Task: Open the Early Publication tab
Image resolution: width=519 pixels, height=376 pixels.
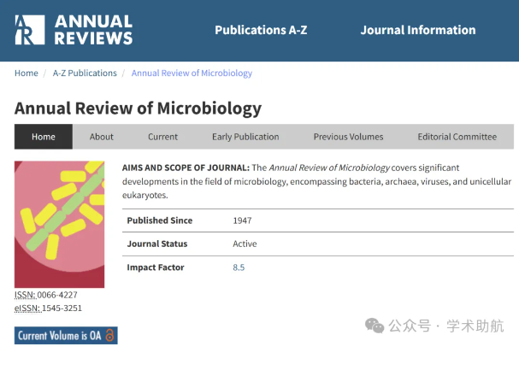Action: (x=245, y=137)
